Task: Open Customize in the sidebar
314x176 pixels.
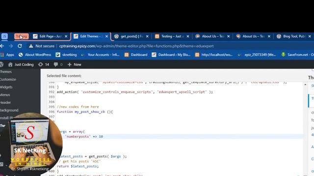Action: (x=8, y=79)
